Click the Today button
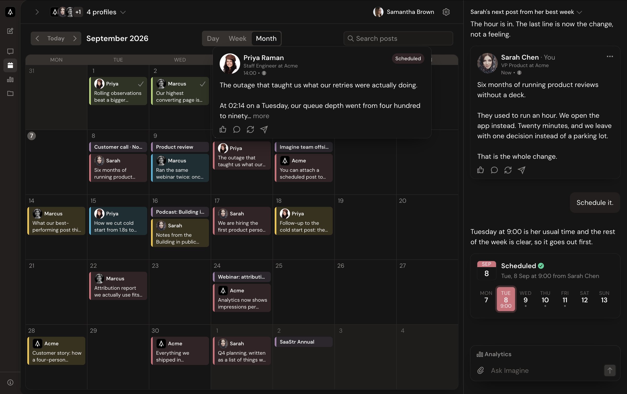Image resolution: width=627 pixels, height=394 pixels. pyautogui.click(x=56, y=38)
